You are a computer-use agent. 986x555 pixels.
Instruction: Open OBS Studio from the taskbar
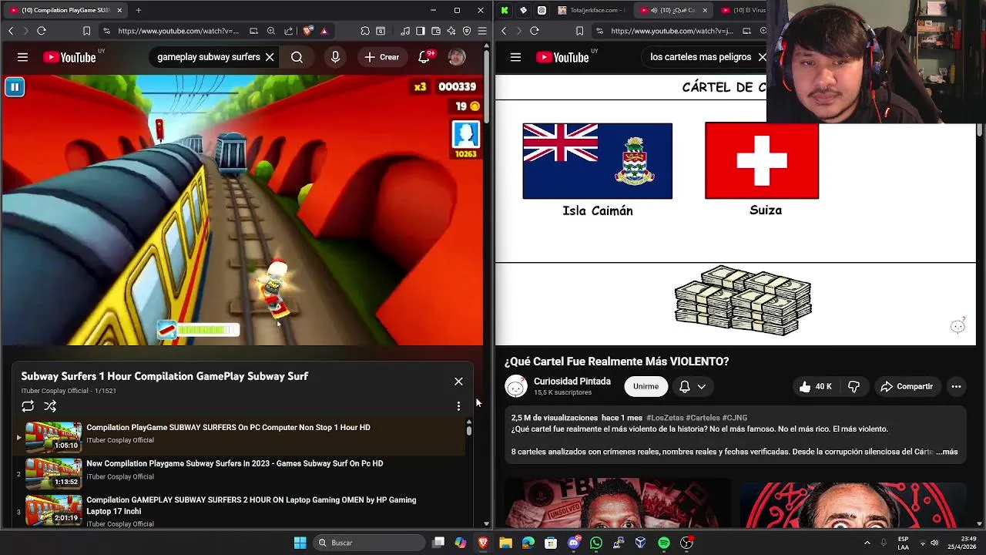[x=686, y=543]
